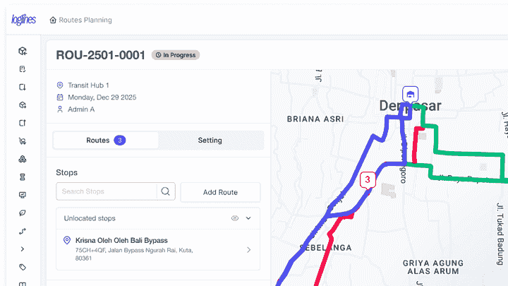Image resolution: width=508 pixels, height=286 pixels.
Task: Collapse the Unlocated stops section
Action: pyautogui.click(x=248, y=218)
